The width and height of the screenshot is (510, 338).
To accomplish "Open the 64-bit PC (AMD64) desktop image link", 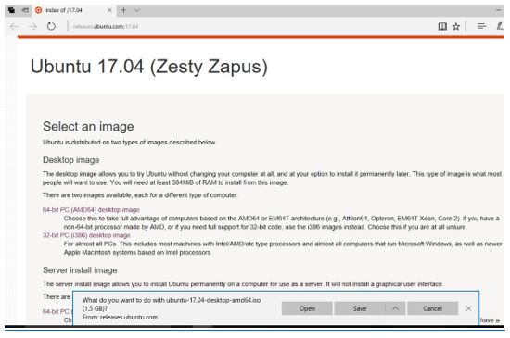I will 91,210.
